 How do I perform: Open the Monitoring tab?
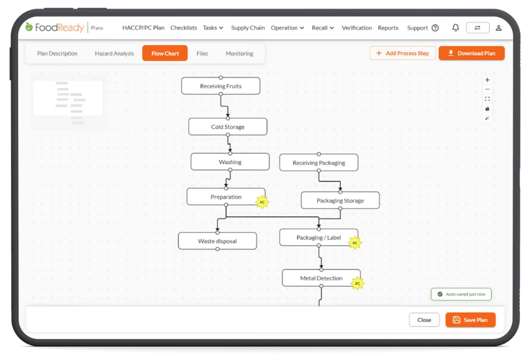click(x=239, y=53)
